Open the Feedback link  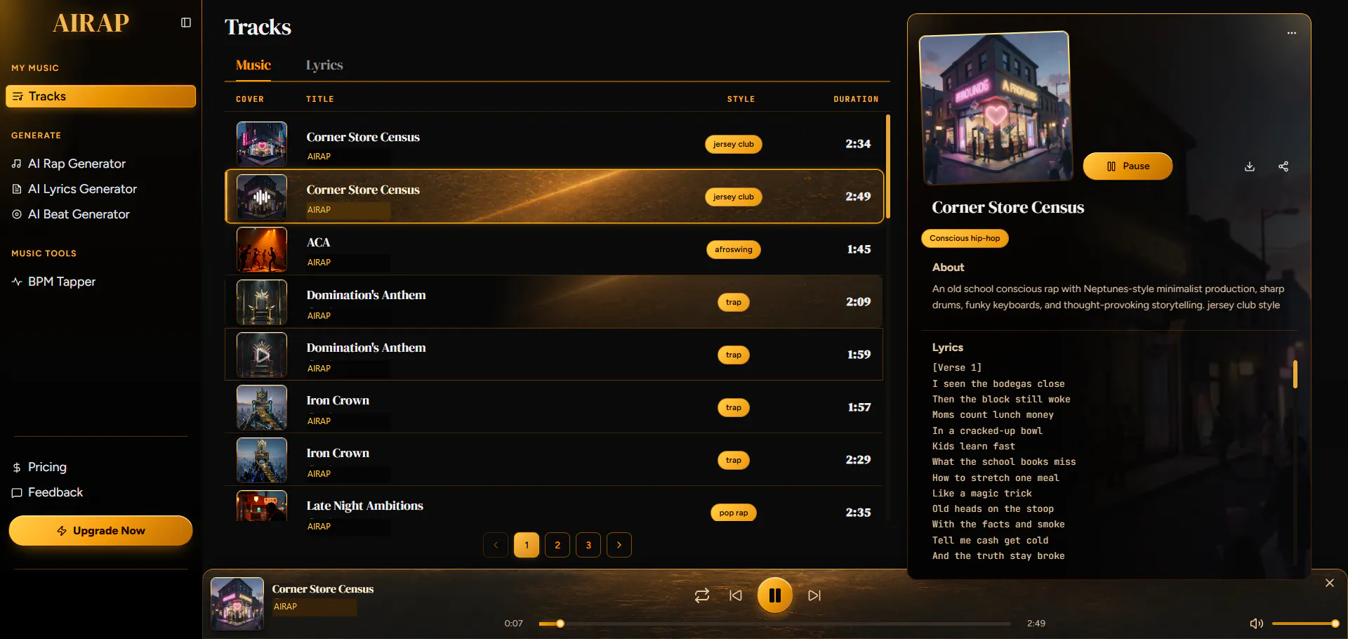48,492
